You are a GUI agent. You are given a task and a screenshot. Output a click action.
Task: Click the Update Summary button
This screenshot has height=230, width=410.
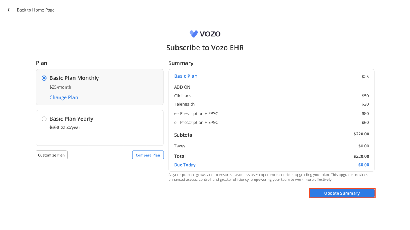[342, 193]
